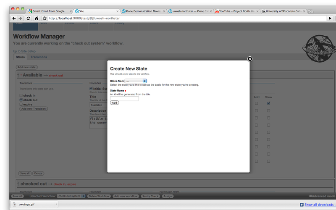This screenshot has height=210, width=336.
Task: Enable the 'expire' transition checkbox
Action: (21, 105)
